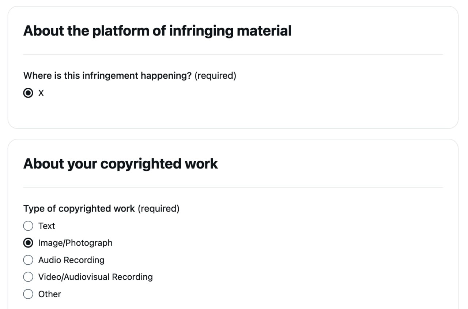
Task: Choose Image/Photograph as copyrighted work type
Action: tap(28, 243)
